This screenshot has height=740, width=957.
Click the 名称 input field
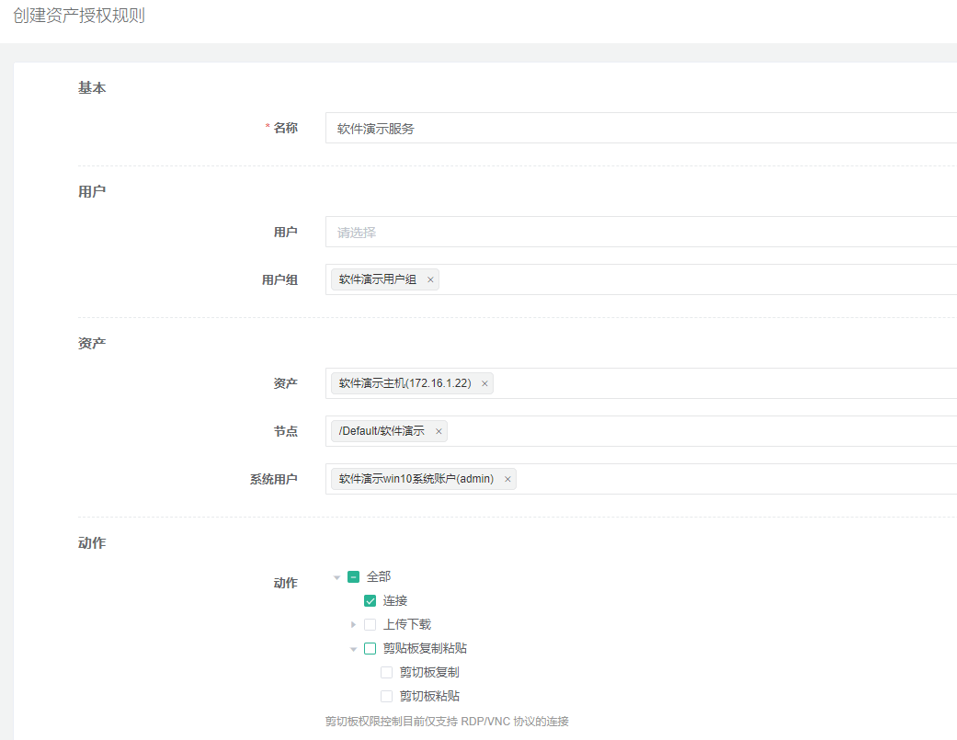[x=641, y=128]
